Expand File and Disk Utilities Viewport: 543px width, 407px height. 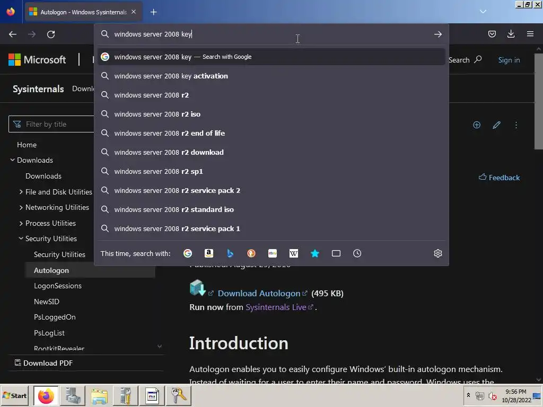(58, 192)
